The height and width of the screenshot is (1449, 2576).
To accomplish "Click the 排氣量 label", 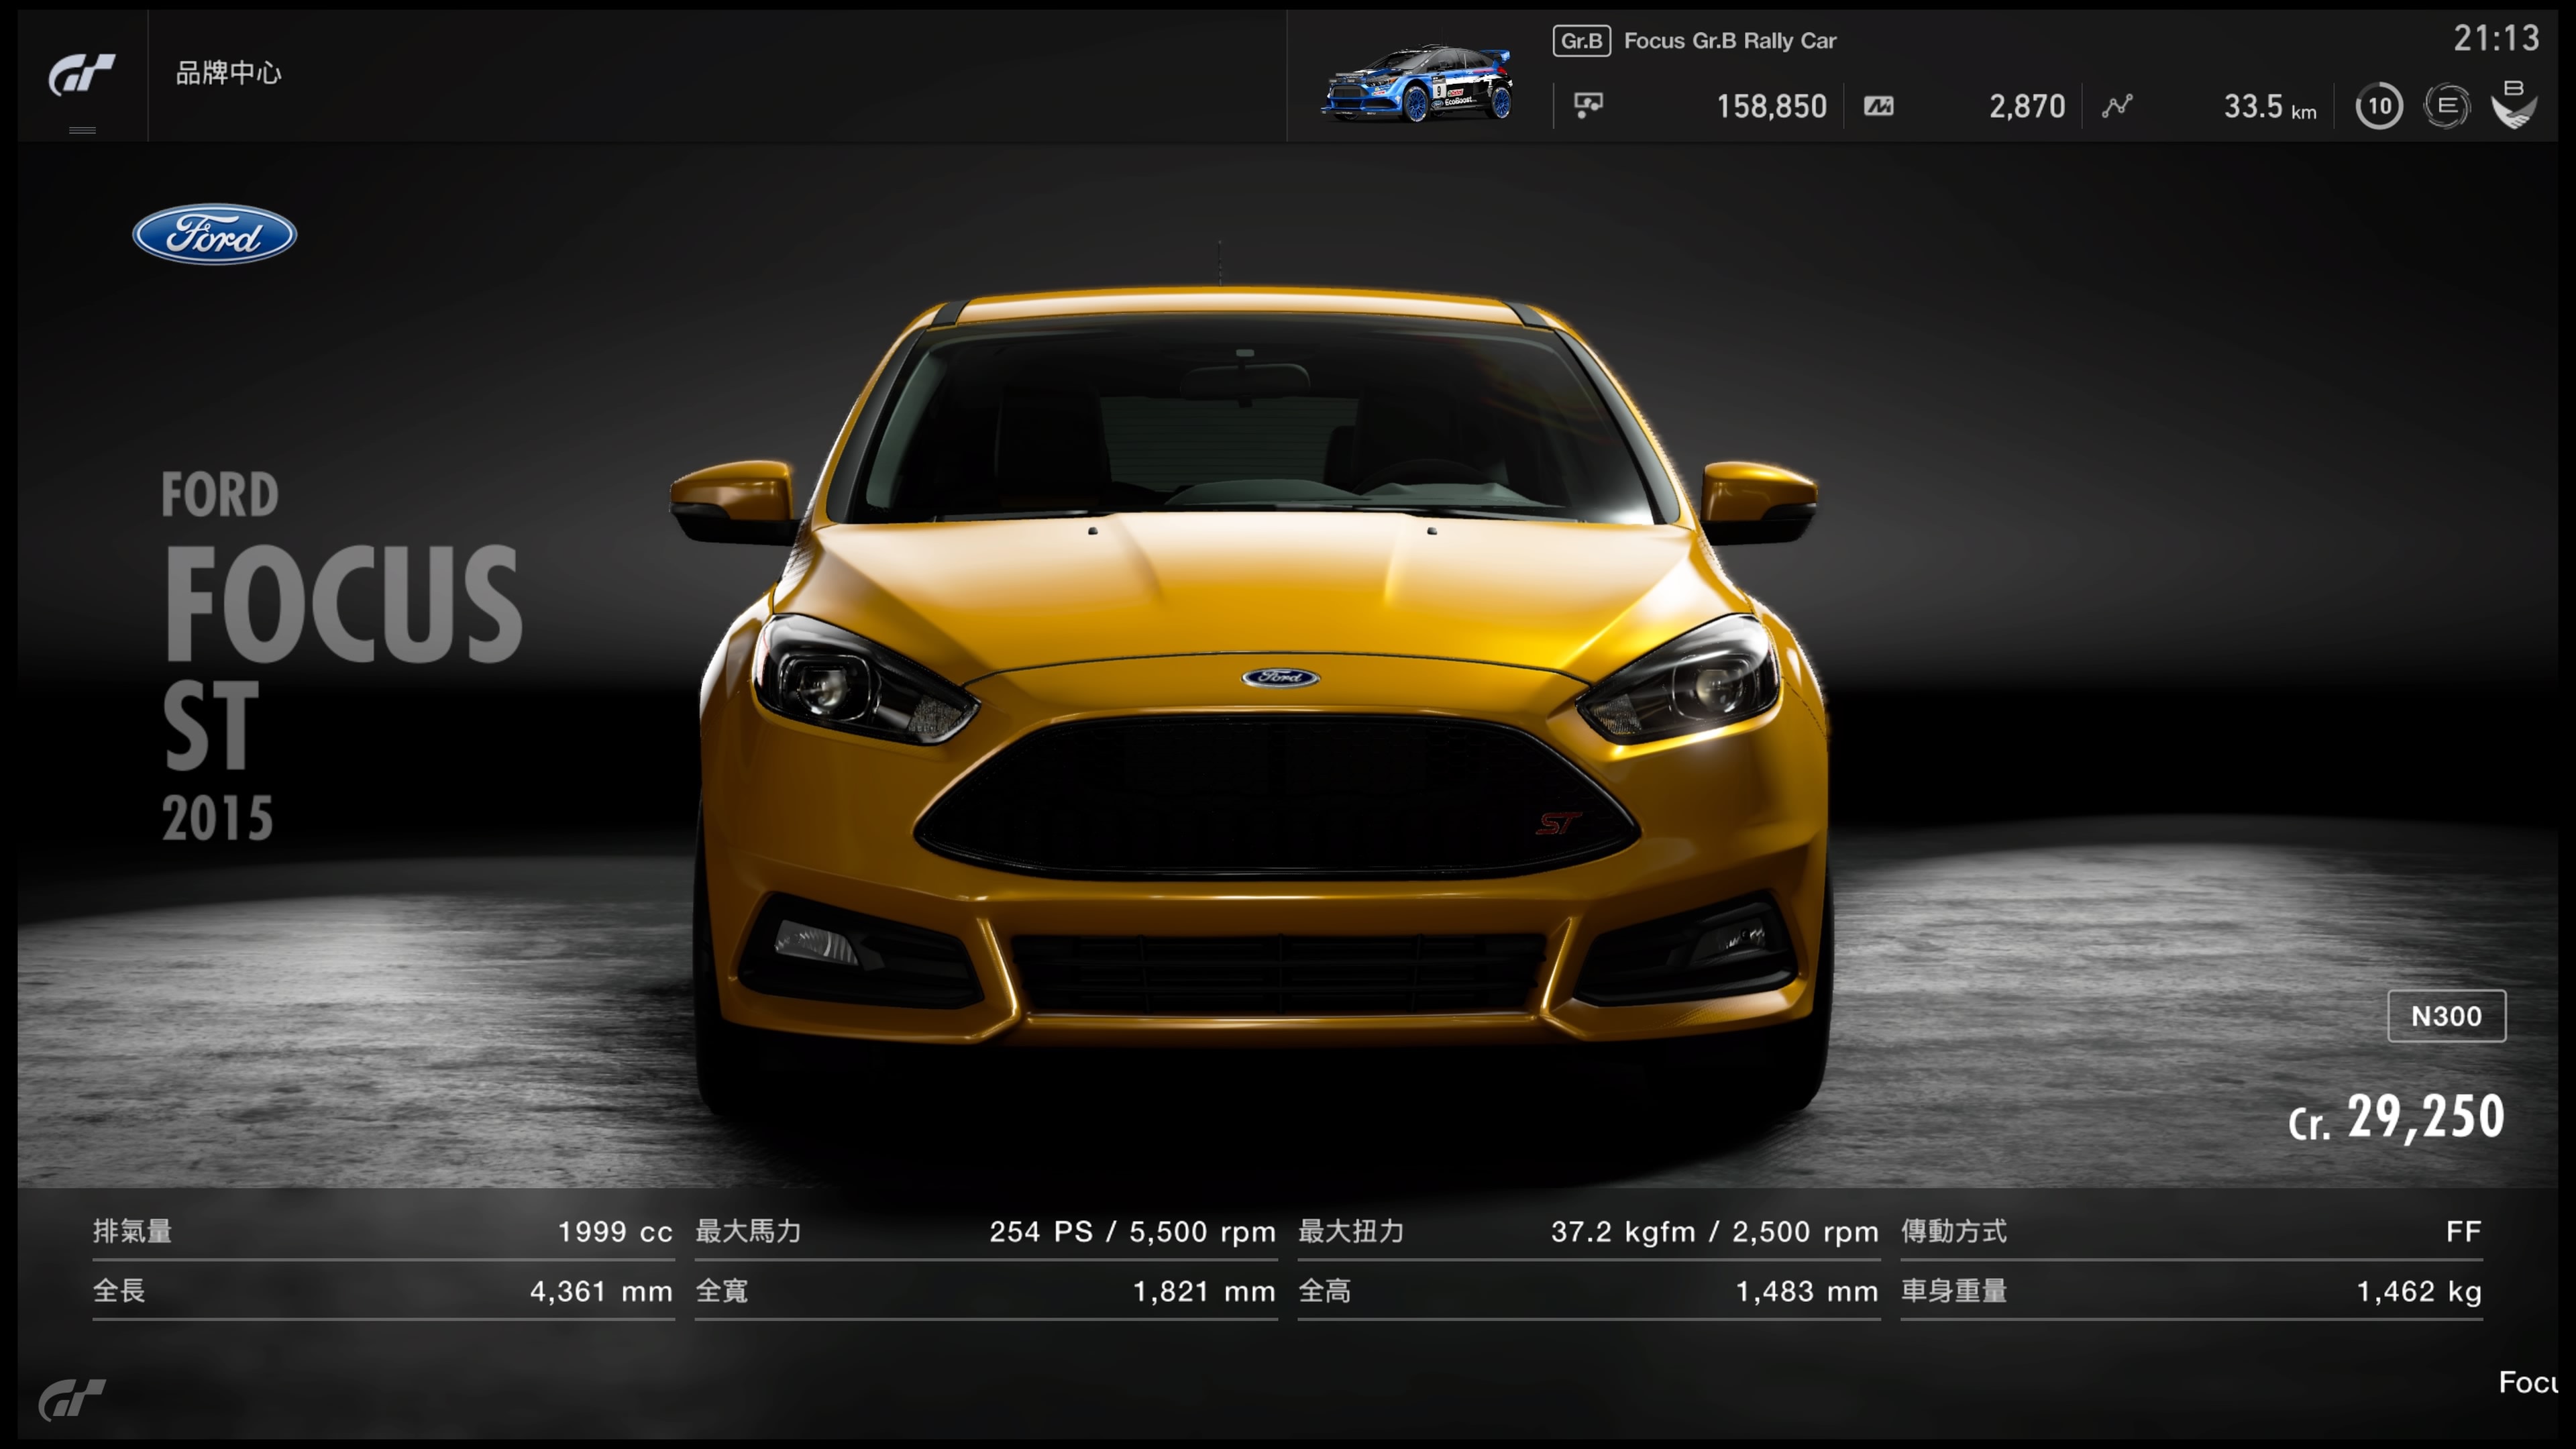I will click(133, 1231).
